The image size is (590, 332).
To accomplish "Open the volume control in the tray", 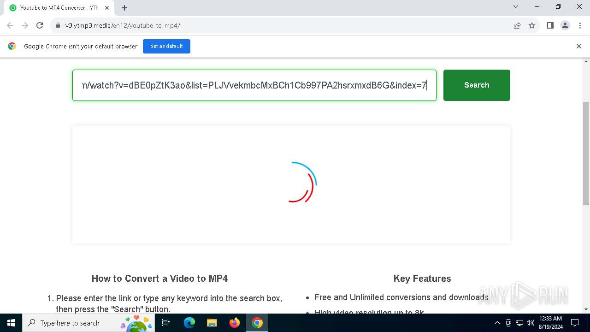I will (530, 323).
